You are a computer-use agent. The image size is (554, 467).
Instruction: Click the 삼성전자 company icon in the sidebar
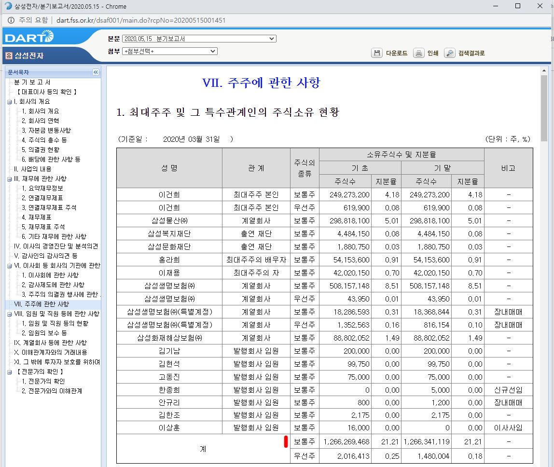[8, 54]
